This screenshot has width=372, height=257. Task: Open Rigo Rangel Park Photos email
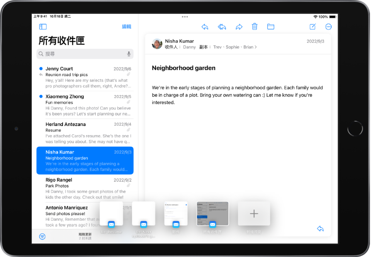coord(85,188)
